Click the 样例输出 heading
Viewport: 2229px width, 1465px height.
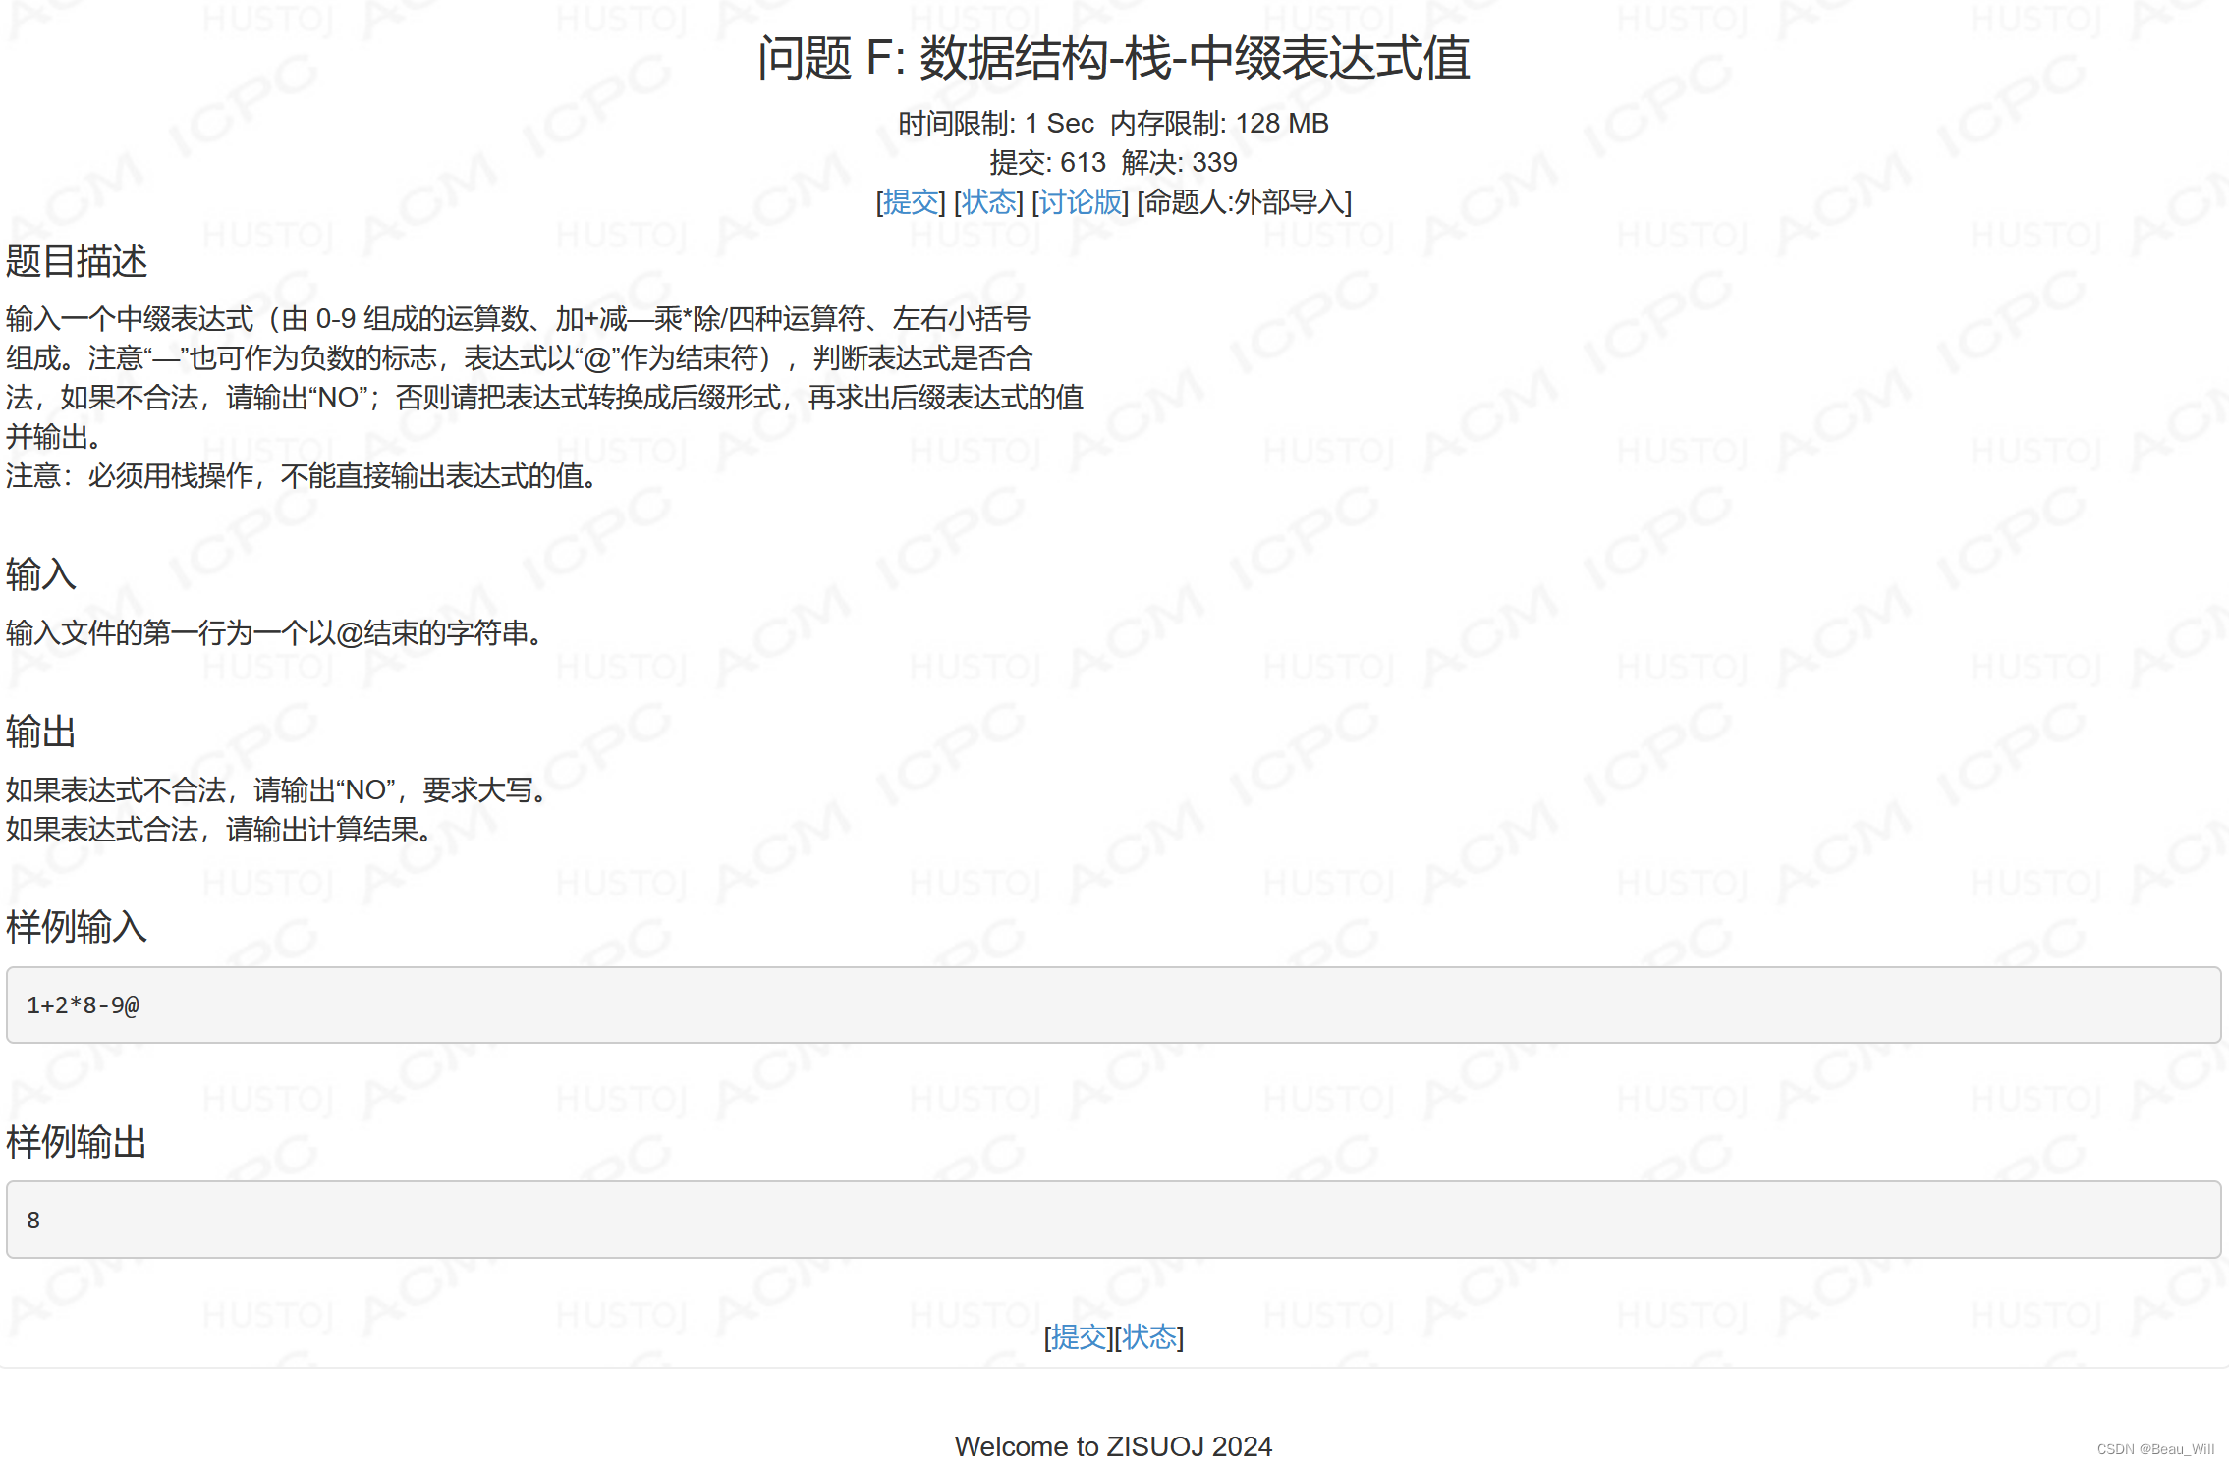[76, 1142]
